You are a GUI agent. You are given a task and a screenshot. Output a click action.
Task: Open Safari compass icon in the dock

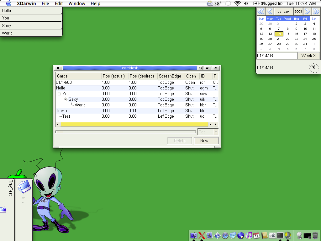225,235
